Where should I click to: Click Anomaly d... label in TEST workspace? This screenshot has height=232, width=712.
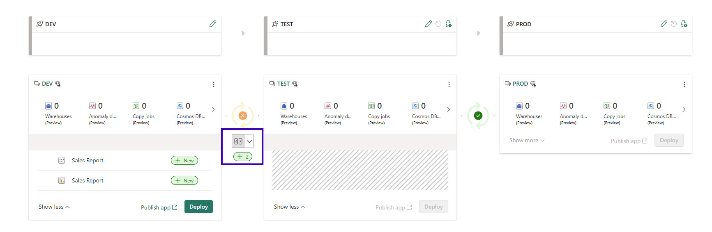click(x=338, y=116)
